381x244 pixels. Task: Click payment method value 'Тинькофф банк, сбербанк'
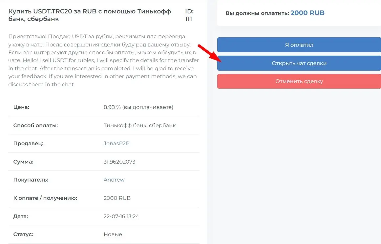click(x=139, y=125)
